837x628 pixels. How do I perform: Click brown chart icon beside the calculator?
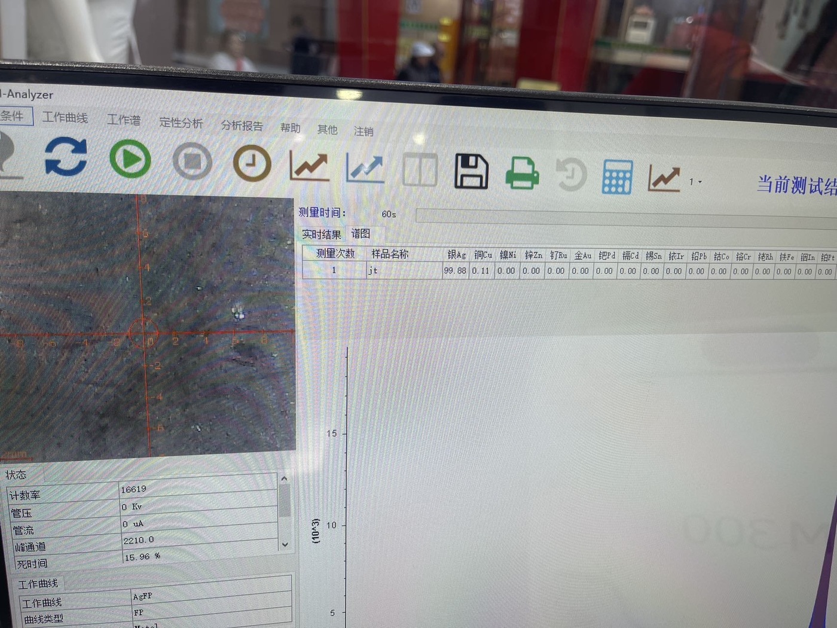664,178
